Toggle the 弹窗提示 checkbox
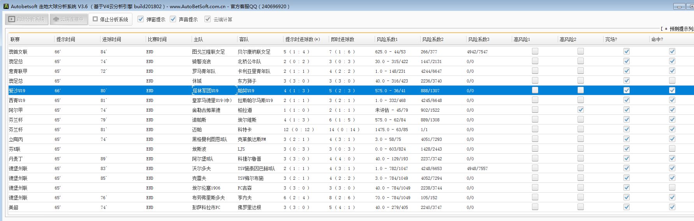 click(x=141, y=19)
